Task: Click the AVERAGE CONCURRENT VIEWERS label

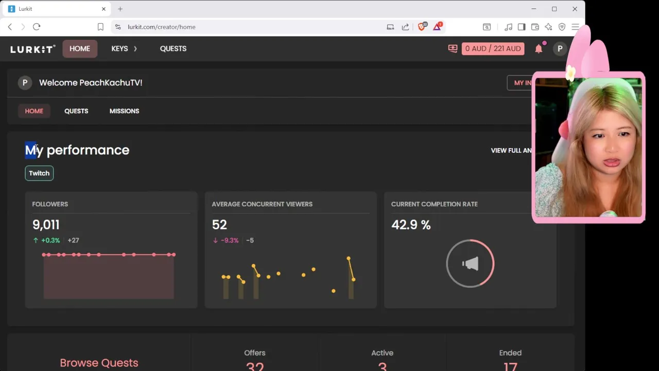Action: 262,204
